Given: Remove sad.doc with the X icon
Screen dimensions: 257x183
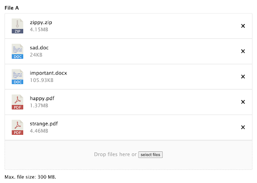Looking at the screenshot, I should (243, 51).
